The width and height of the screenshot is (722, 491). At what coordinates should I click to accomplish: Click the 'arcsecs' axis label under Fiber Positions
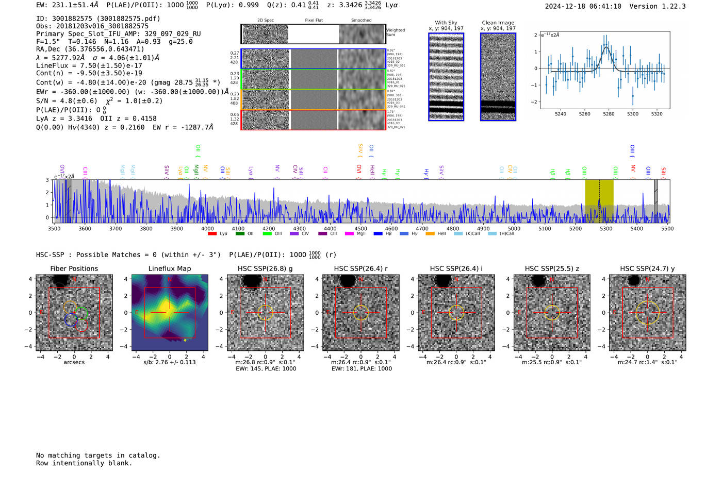coord(74,362)
